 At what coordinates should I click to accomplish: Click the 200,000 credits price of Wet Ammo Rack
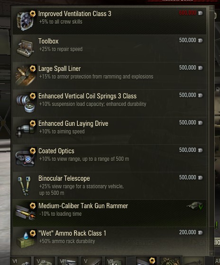[x=187, y=232]
